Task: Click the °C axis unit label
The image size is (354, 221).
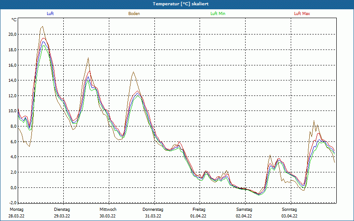Action: [14, 20]
